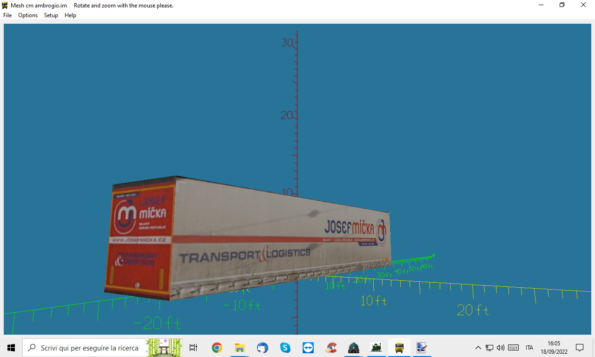
Task: Click the search highlights bamboo image
Action: pos(165,348)
